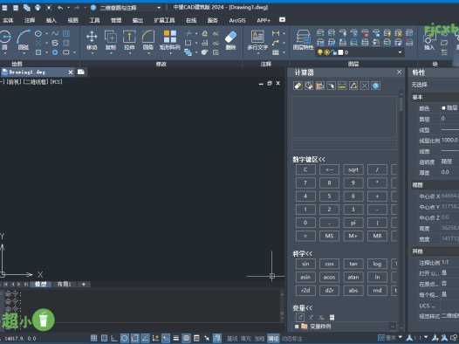Click the new drawing tab icon
The height and width of the screenshot is (344, 459).
(81, 72)
